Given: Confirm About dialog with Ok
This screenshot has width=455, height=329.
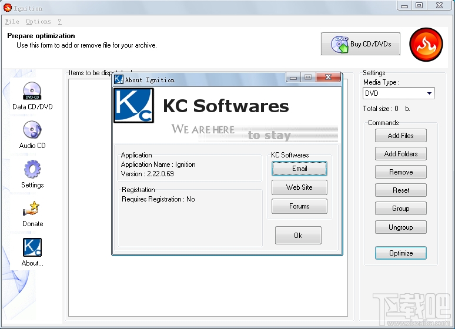Looking at the screenshot, I should click(298, 235).
